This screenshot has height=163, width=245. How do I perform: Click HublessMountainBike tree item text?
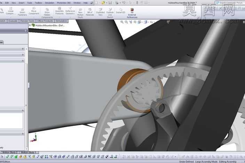coord(50,25)
